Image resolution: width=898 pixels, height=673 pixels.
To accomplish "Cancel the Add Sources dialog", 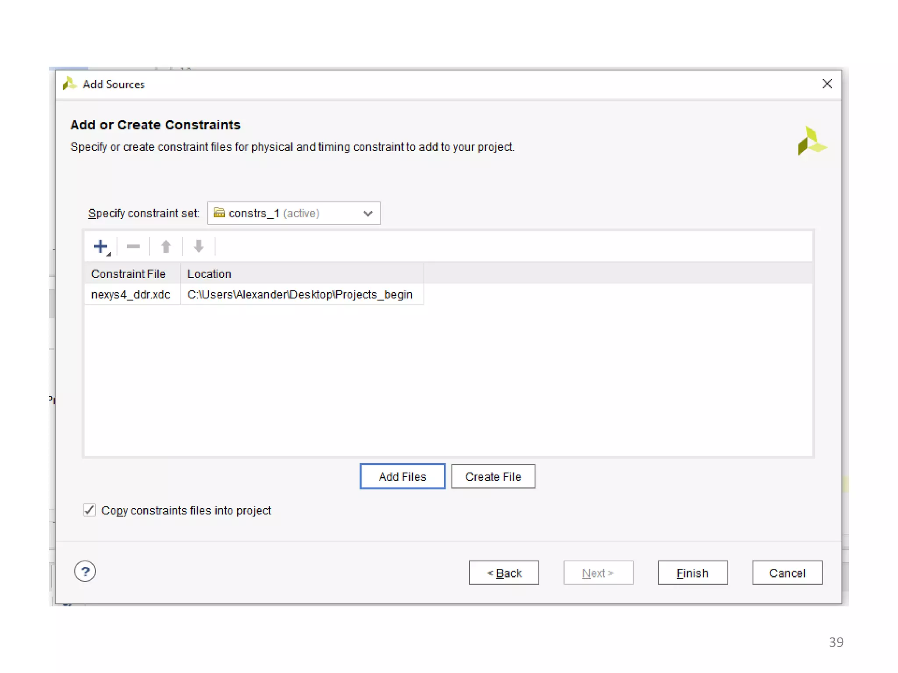I will tap(787, 573).
